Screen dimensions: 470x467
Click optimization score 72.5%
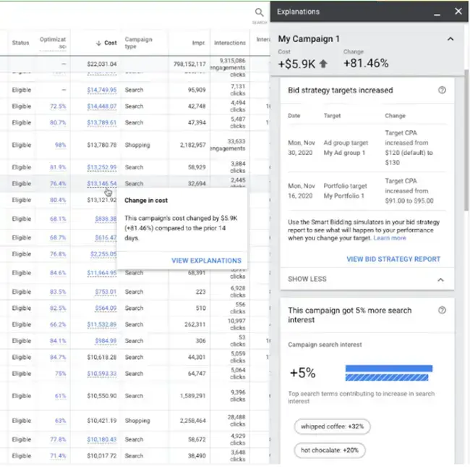(x=58, y=106)
